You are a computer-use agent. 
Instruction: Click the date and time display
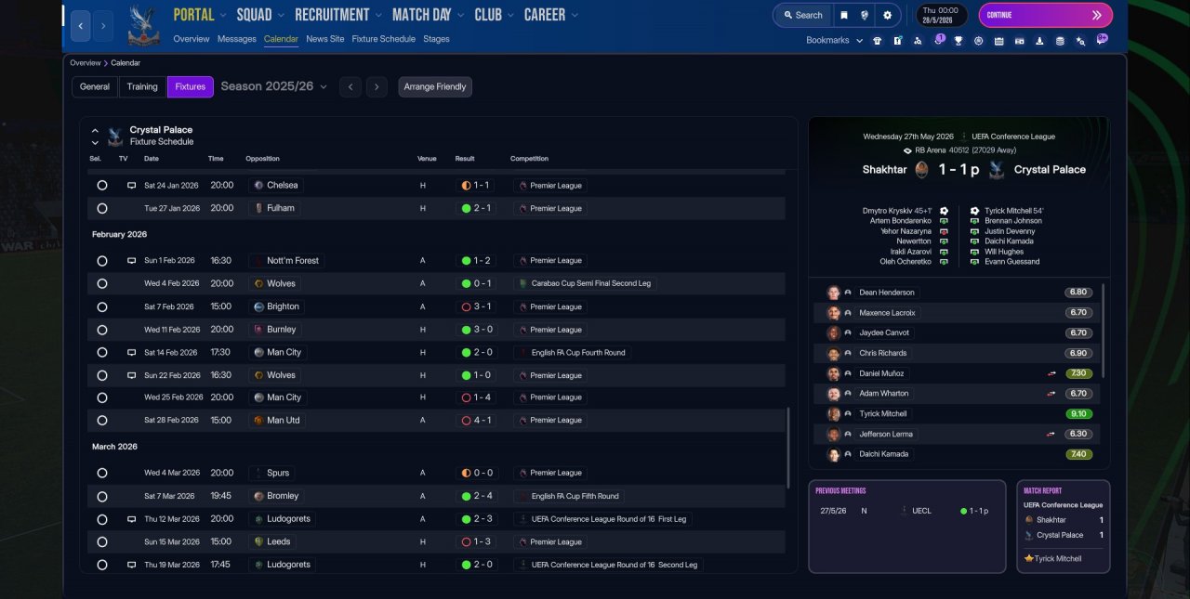coord(942,15)
